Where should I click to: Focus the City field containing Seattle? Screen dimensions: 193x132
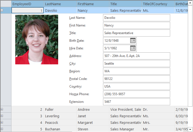[136, 64]
